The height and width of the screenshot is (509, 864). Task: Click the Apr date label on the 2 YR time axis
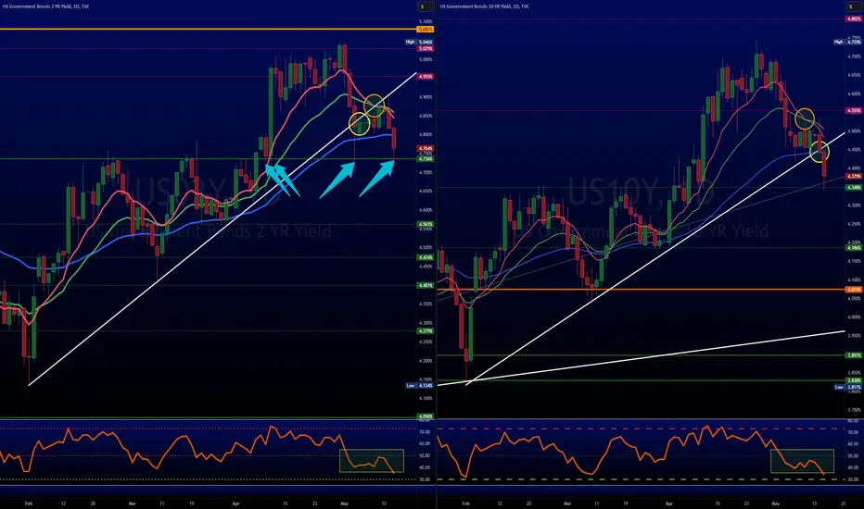(235, 503)
